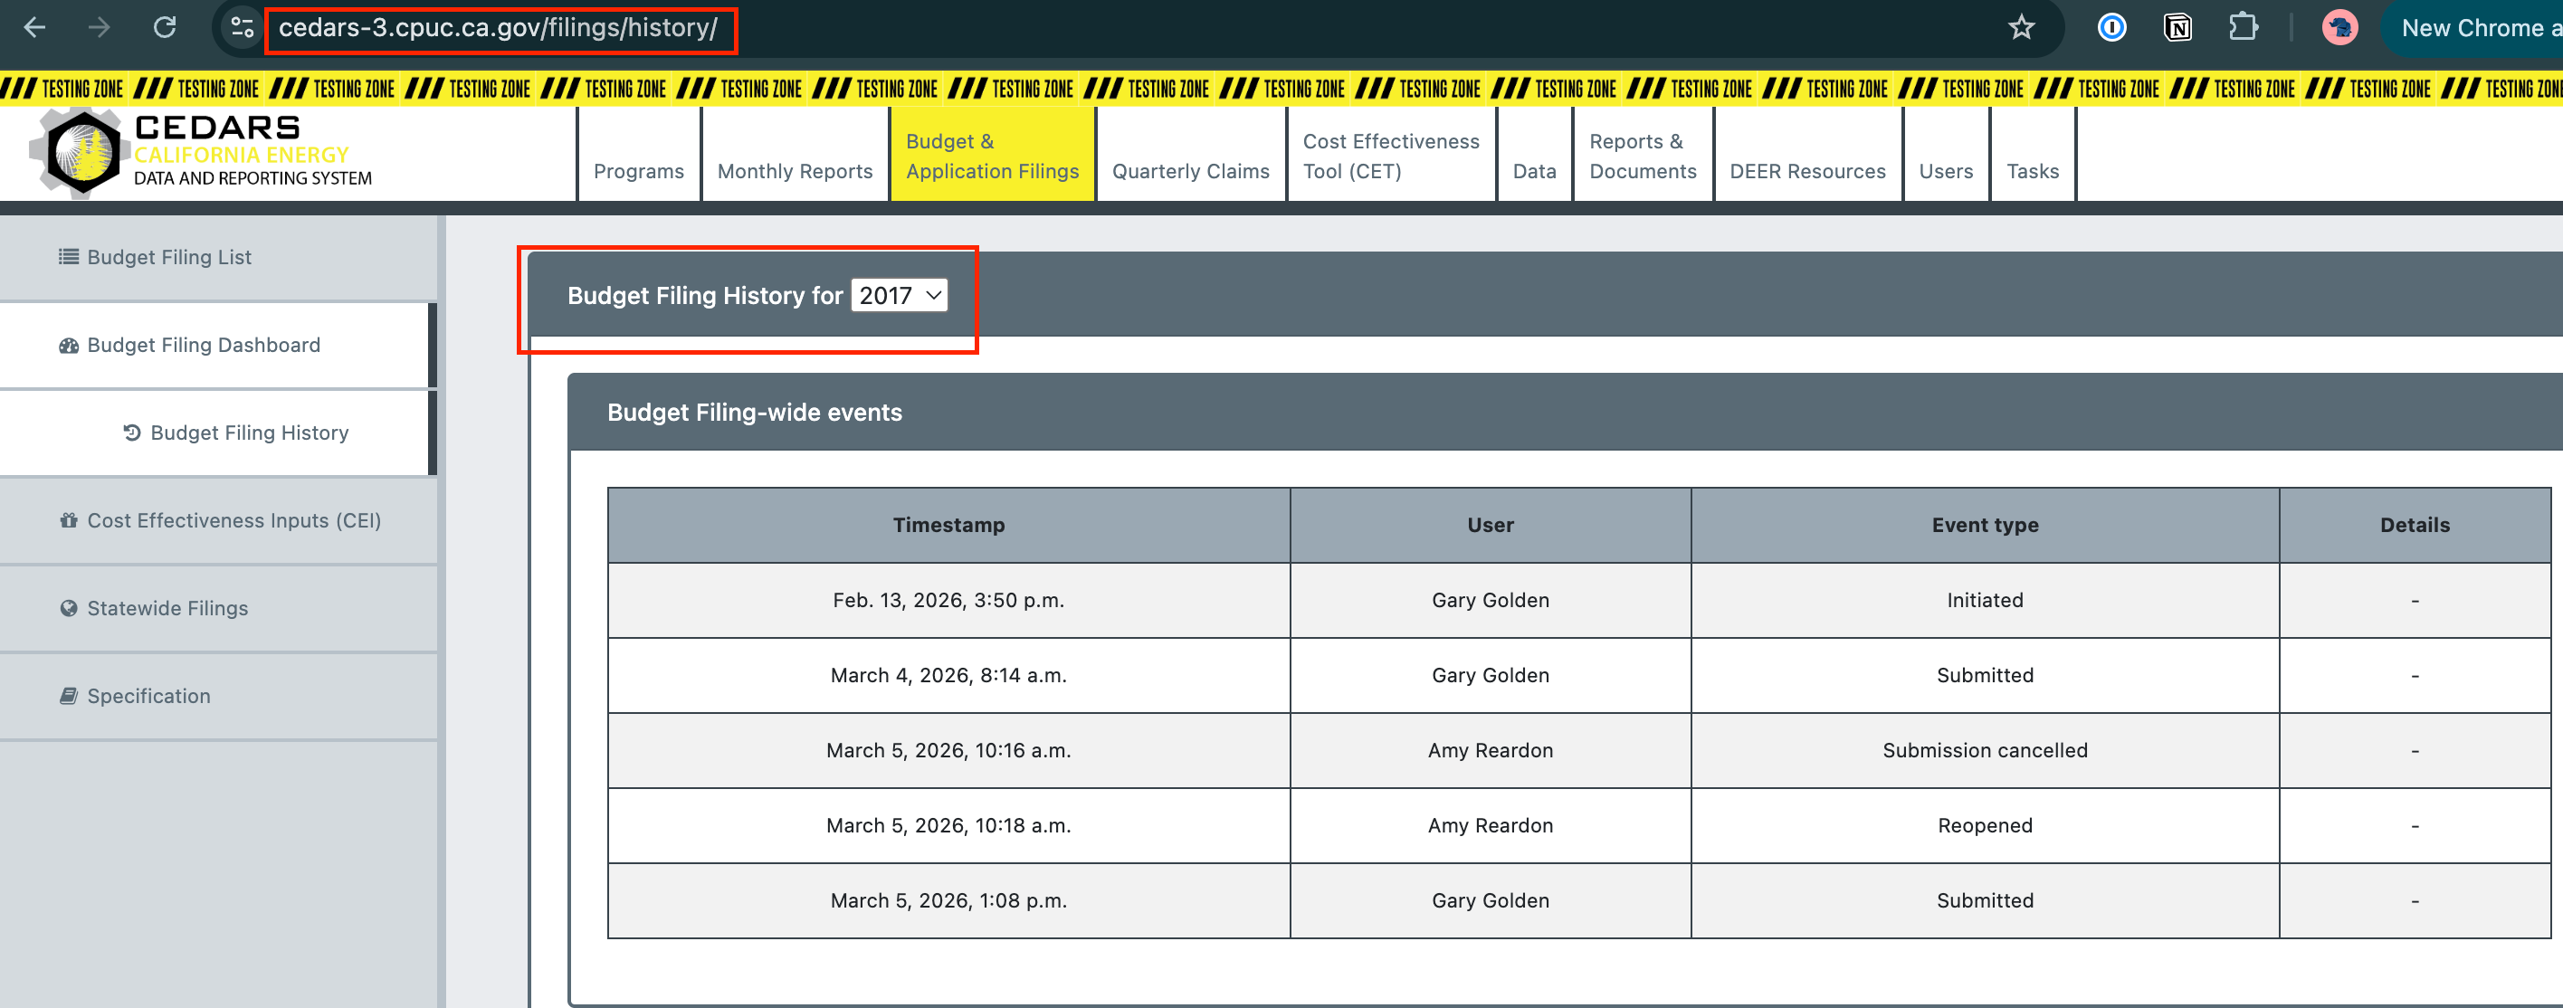Viewport: 2563px width, 1008px height.
Task: Click the Chrome profile avatar
Action: (x=2340, y=28)
